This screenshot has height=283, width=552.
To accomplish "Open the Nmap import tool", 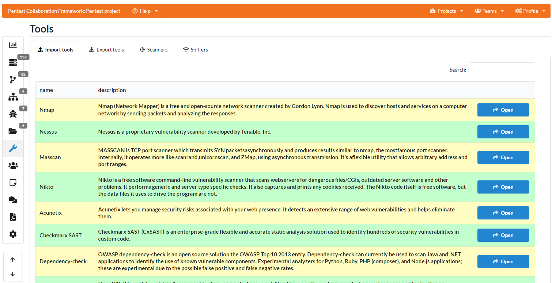I will [503, 110].
